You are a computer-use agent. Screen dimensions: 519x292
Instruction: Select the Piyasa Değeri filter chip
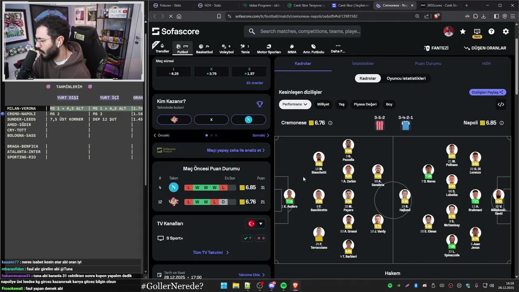(365, 104)
